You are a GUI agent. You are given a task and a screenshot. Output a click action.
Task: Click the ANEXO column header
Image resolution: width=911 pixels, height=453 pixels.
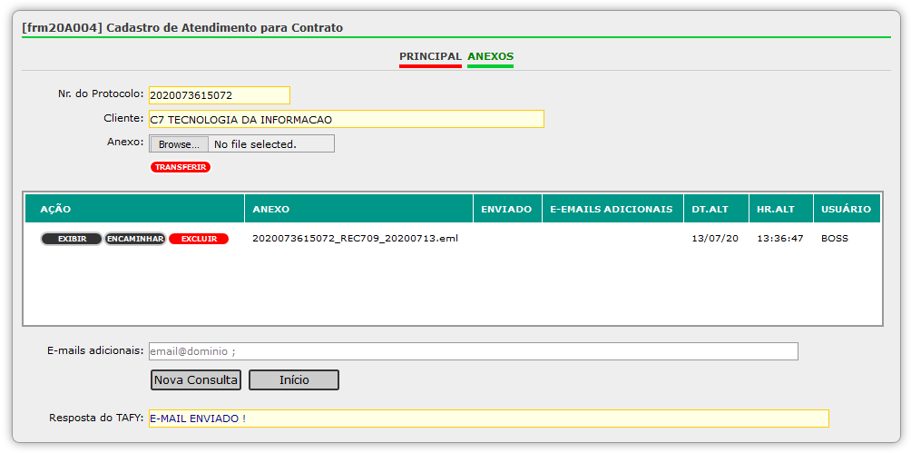pyautogui.click(x=359, y=209)
